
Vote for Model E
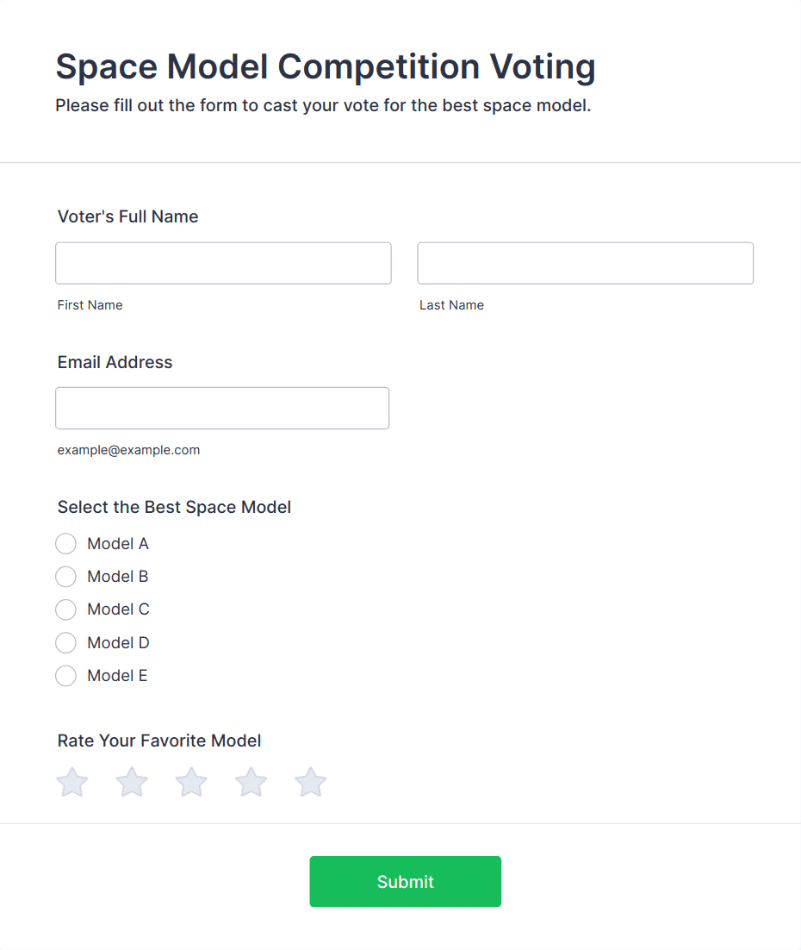66,676
